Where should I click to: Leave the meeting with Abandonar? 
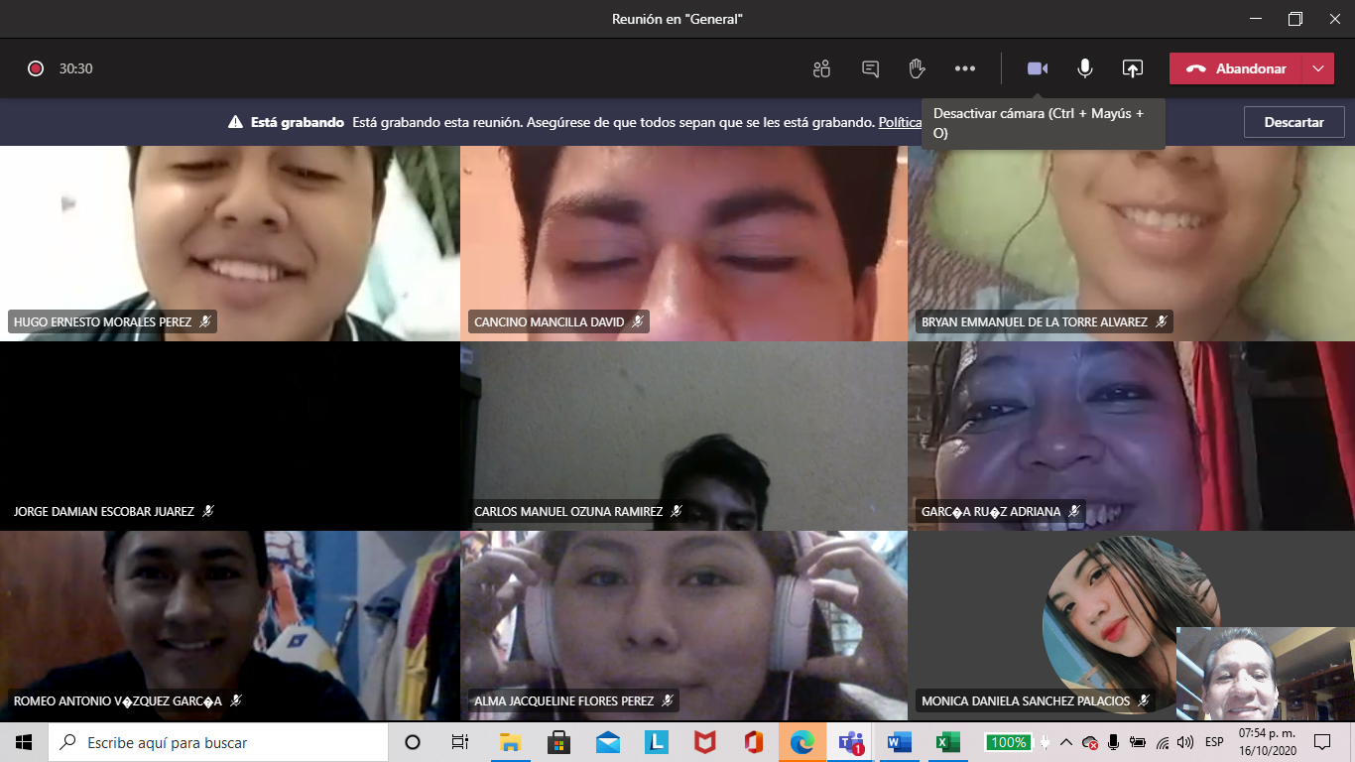point(1235,68)
